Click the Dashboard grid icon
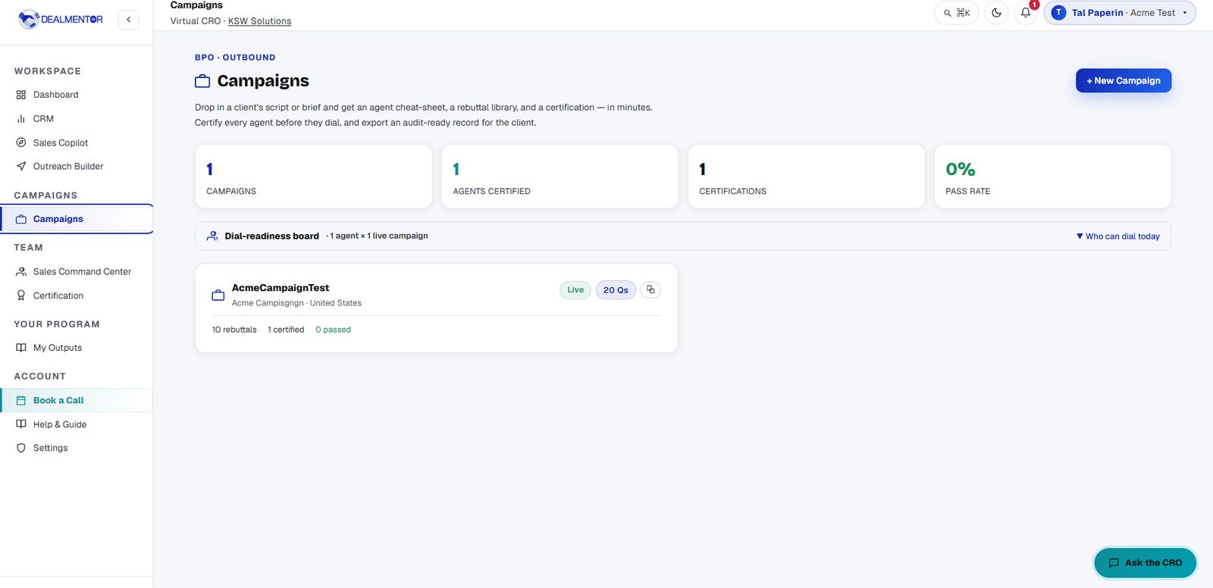This screenshot has height=588, width=1213. (21, 95)
